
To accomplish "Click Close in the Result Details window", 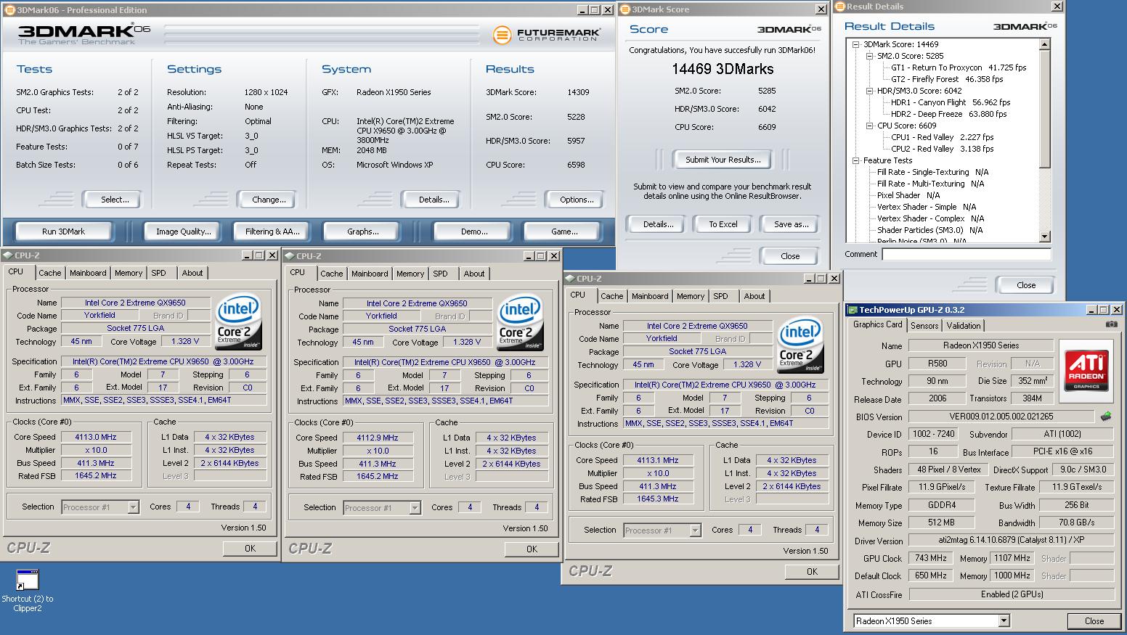I will tap(1026, 285).
